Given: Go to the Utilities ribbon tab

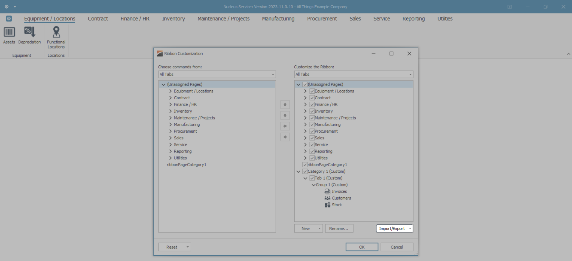Looking at the screenshot, I should pos(445,19).
